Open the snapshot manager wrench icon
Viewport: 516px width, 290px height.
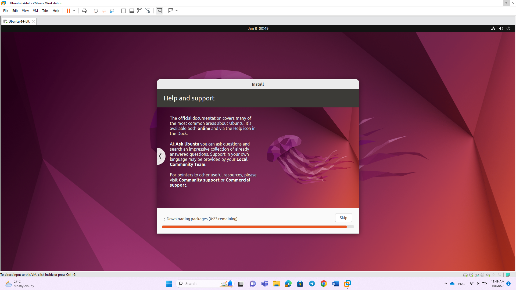112,11
